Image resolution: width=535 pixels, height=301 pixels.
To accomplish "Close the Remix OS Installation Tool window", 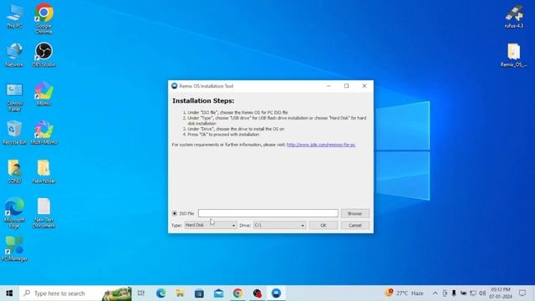I will coord(364,86).
